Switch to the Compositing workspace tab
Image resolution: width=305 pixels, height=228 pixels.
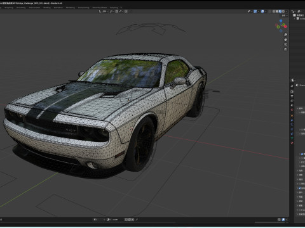(83, 8)
